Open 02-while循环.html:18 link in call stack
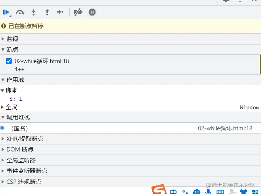Screen dimensions: 261x194 (x=225, y=128)
